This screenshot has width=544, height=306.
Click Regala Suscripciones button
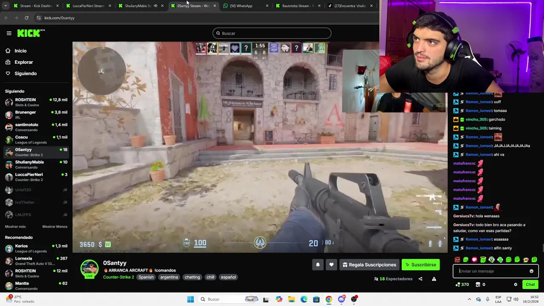click(x=369, y=265)
